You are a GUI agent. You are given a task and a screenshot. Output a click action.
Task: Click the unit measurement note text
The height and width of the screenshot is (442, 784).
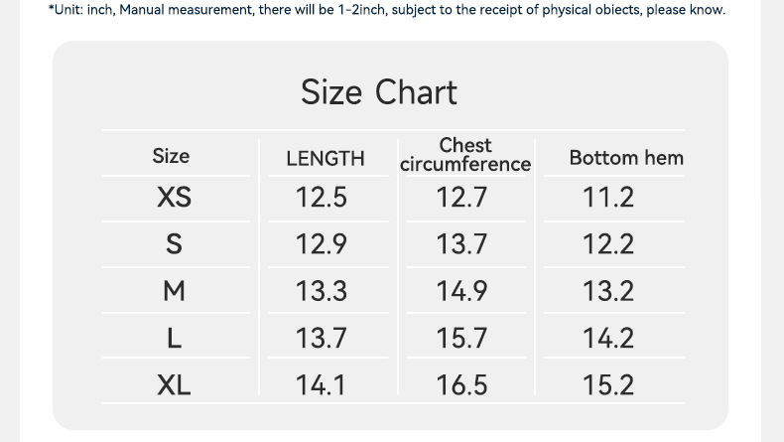tap(387, 10)
